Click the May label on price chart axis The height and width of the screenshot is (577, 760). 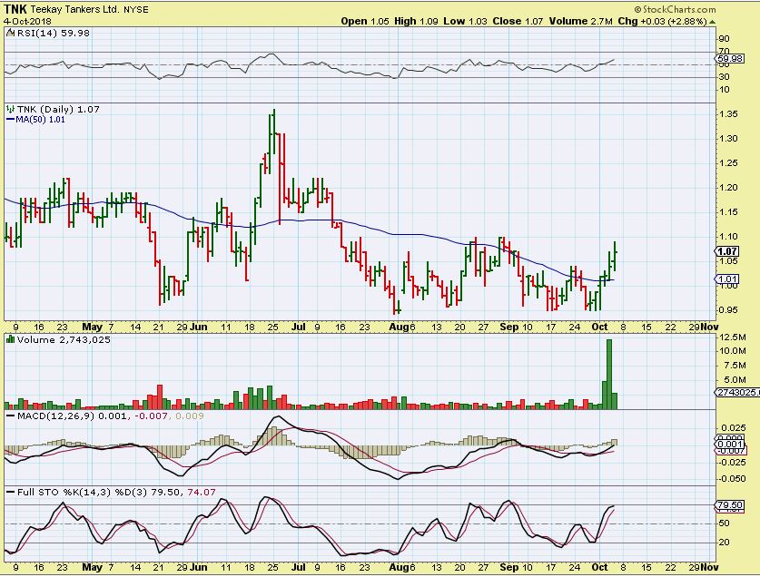pos(94,327)
